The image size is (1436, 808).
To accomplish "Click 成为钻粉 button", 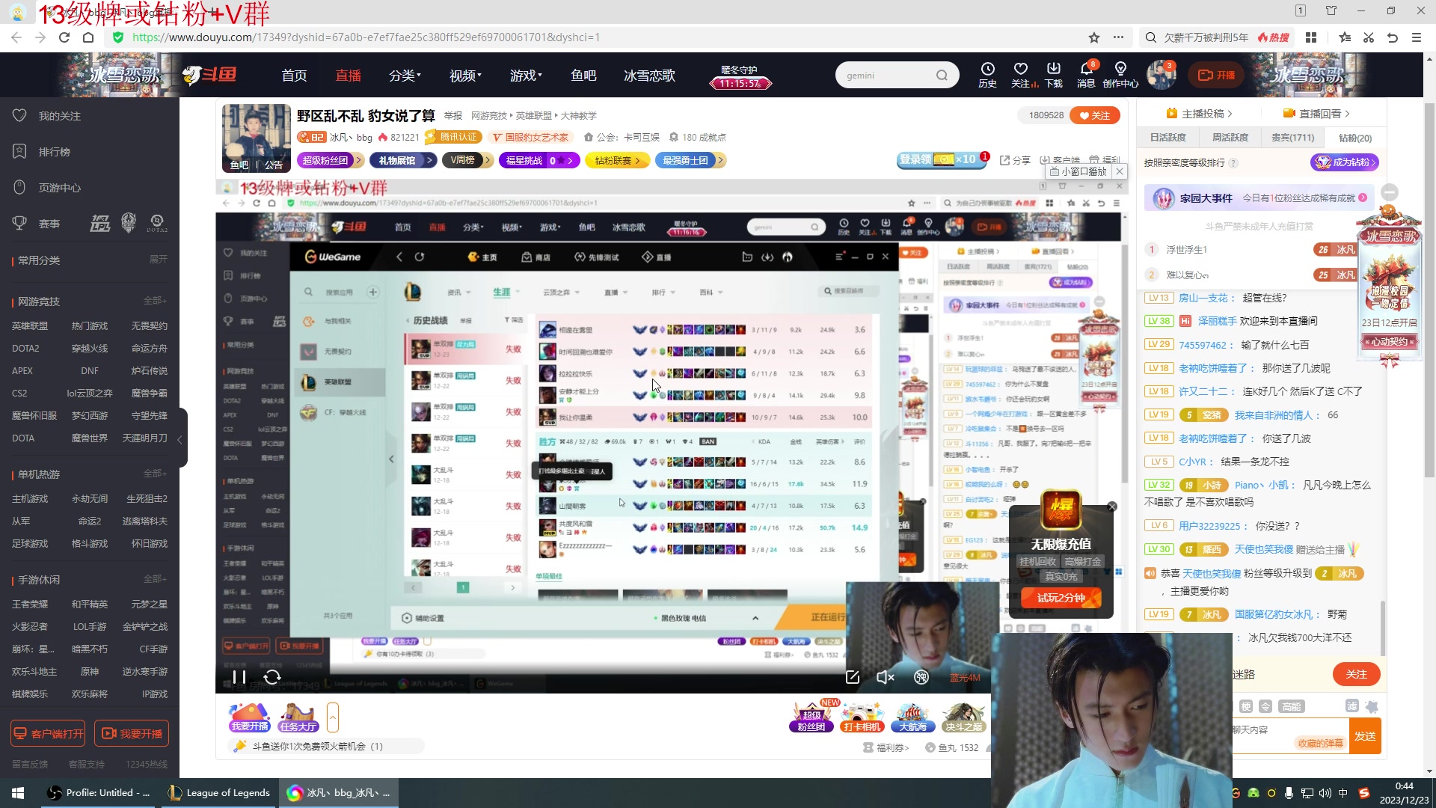I will pos(1345,162).
